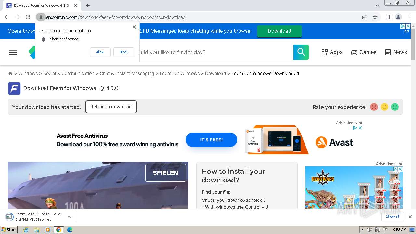Click Show all downloads
The image size is (416, 234).
393,217
